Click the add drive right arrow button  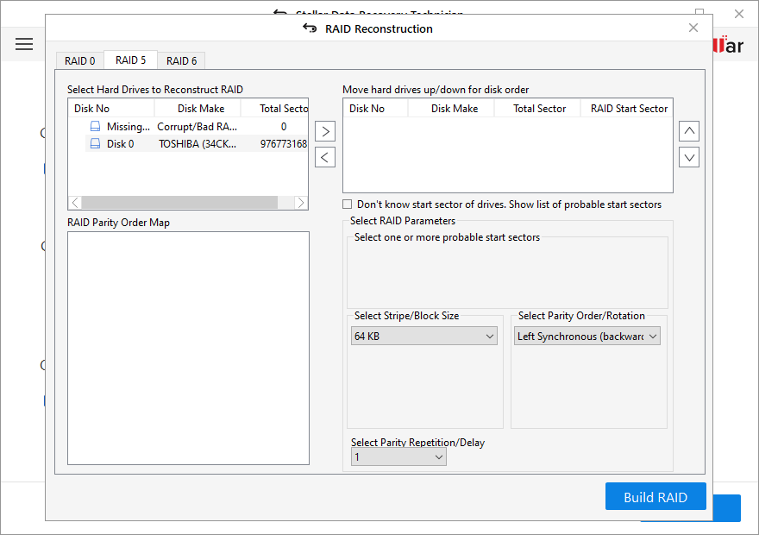324,131
